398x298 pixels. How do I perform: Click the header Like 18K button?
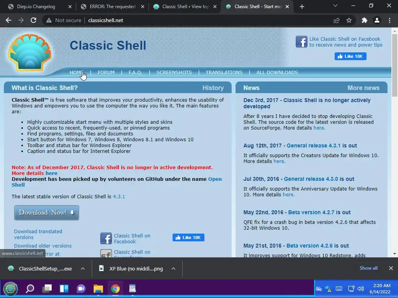pos(350,56)
